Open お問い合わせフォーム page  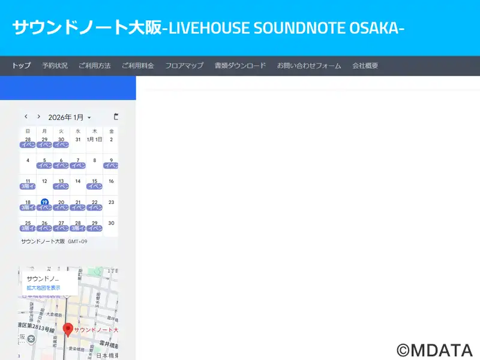tap(308, 65)
